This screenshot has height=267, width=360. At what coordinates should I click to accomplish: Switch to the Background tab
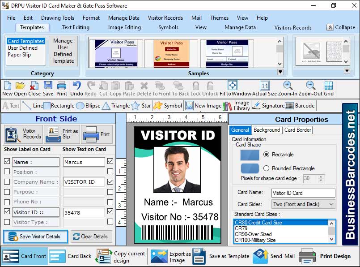click(x=267, y=130)
